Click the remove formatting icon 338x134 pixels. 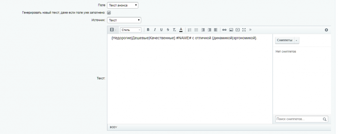pos(174,30)
